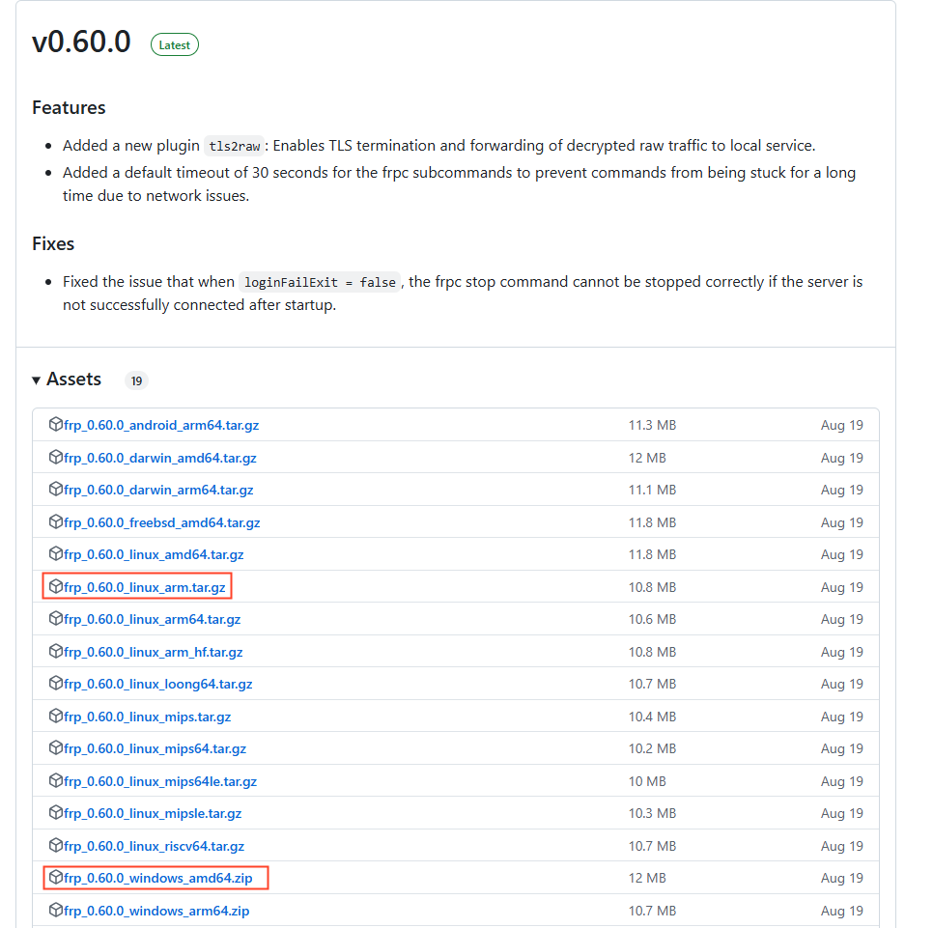Click the v0.60.0 release title
The height and width of the screenshot is (928, 933).
(x=81, y=42)
